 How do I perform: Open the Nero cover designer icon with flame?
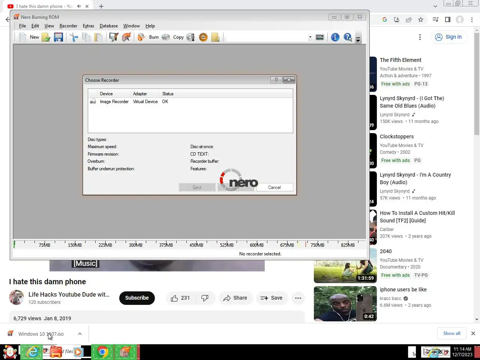click(x=126, y=37)
